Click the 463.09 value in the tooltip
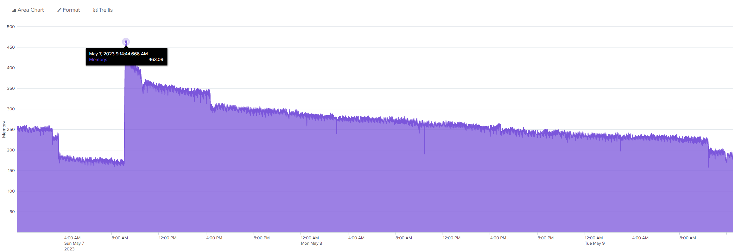The image size is (735, 252). 156,59
